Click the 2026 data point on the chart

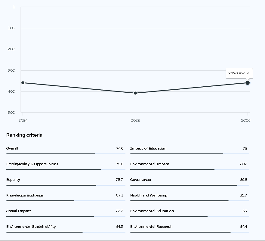[248, 83]
